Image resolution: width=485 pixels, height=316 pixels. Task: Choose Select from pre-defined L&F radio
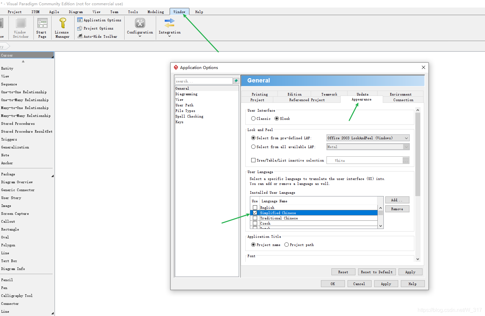(x=253, y=138)
